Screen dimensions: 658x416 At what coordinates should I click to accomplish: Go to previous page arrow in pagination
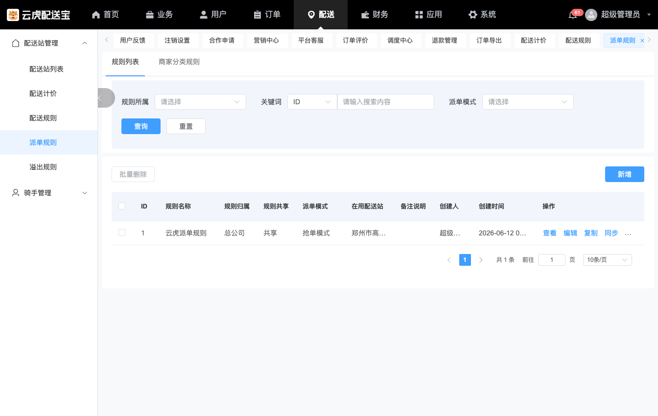tap(449, 260)
